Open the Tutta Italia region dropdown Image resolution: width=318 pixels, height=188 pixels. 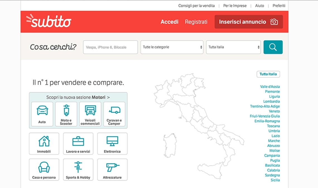tap(233, 47)
